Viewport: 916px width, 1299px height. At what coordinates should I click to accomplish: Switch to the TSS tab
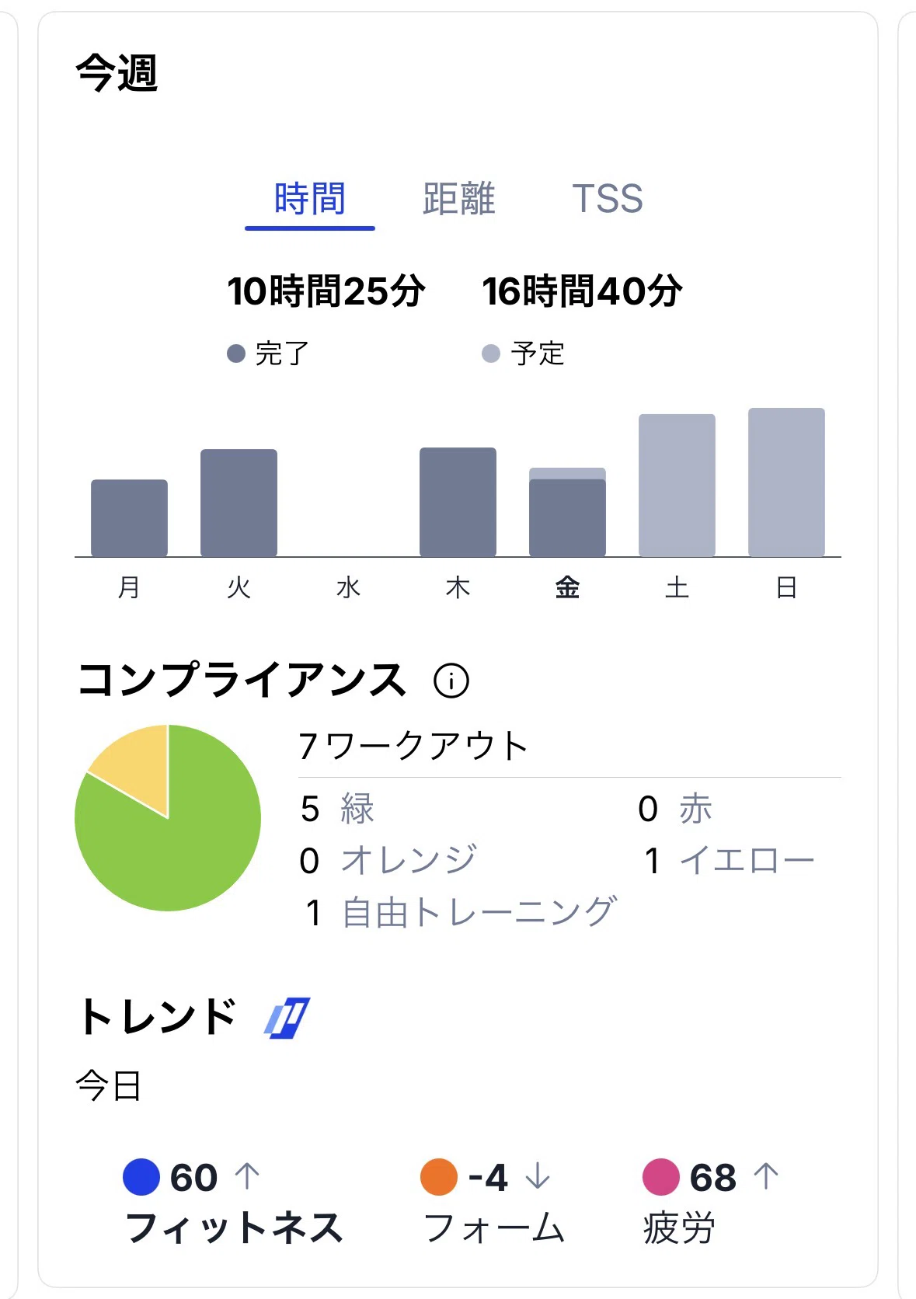[608, 199]
